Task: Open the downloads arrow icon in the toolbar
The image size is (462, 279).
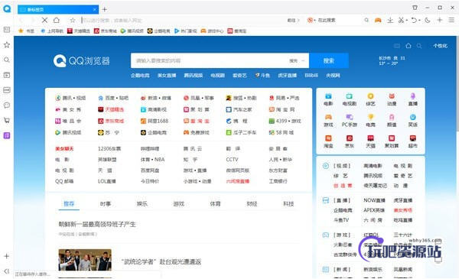Action: tap(390, 21)
